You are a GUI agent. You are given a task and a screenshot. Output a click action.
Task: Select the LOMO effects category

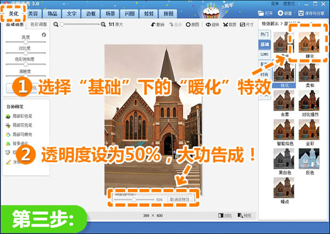coord(265,54)
